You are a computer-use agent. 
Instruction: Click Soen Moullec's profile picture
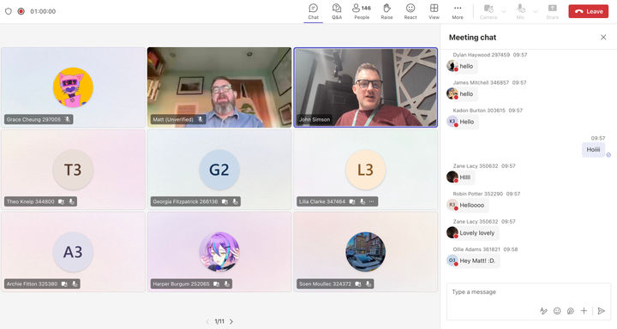(x=366, y=252)
